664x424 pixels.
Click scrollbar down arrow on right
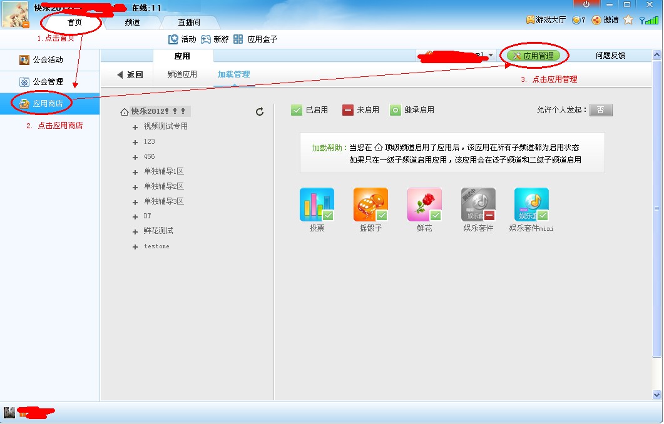(656, 395)
